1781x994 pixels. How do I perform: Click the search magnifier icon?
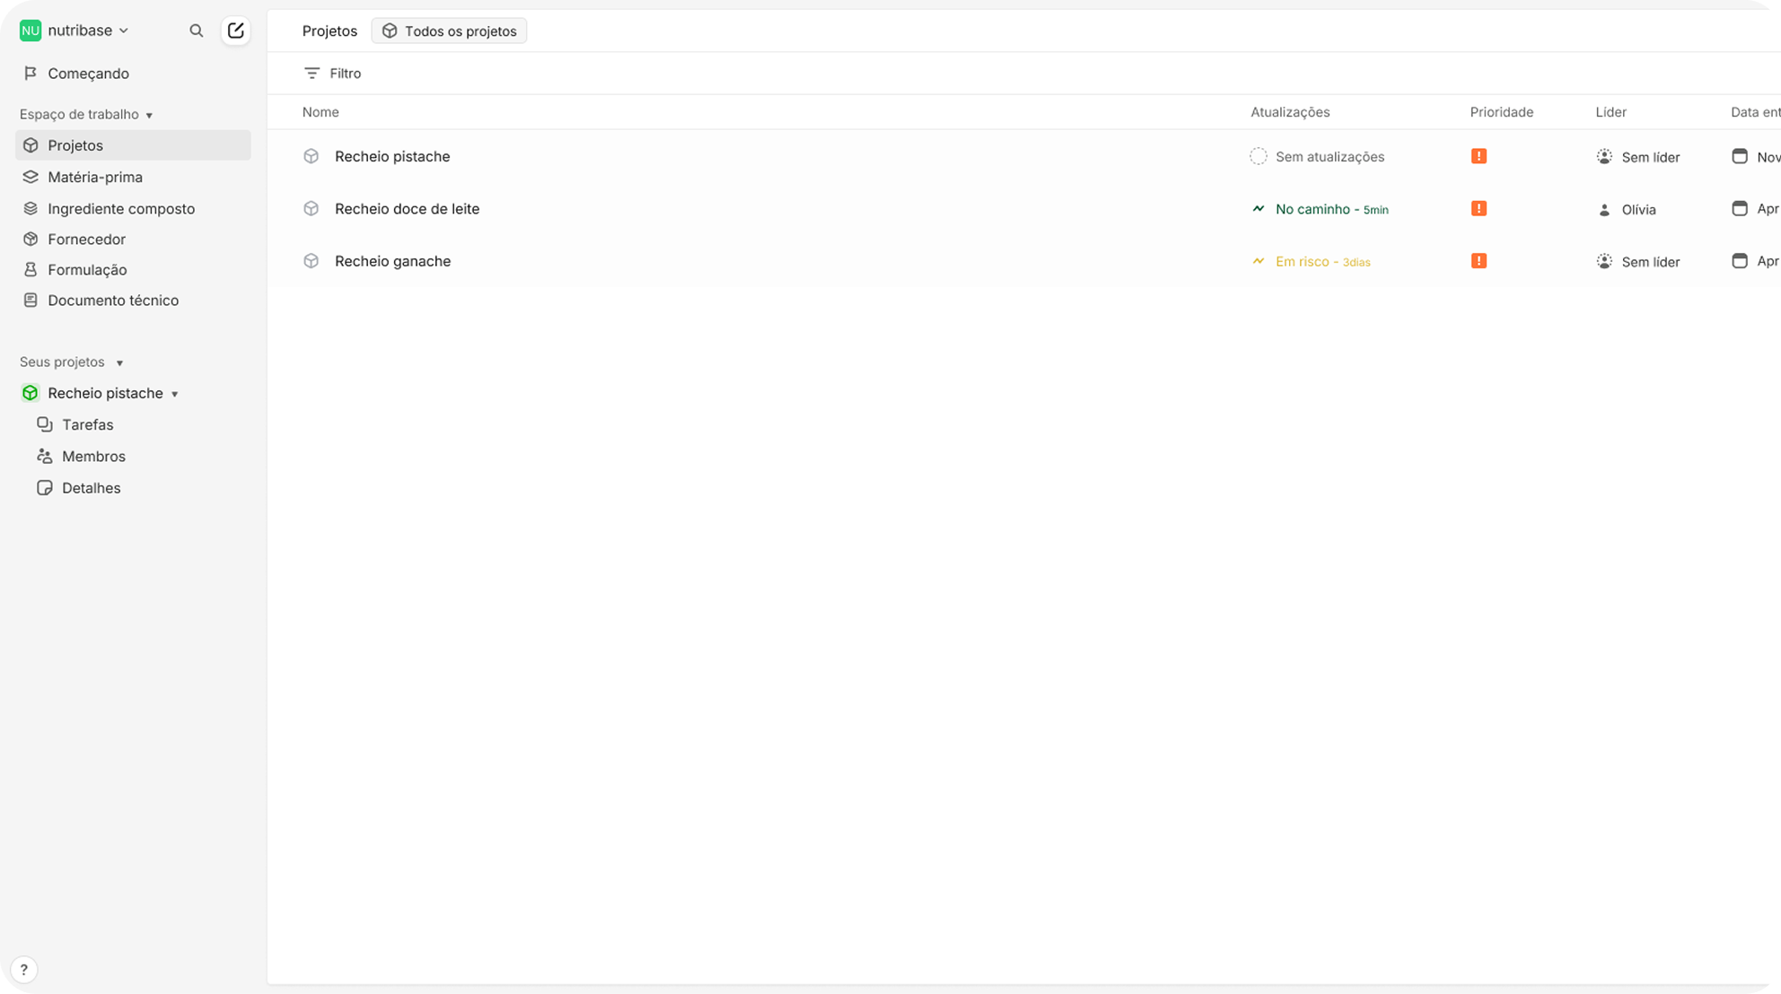(196, 31)
